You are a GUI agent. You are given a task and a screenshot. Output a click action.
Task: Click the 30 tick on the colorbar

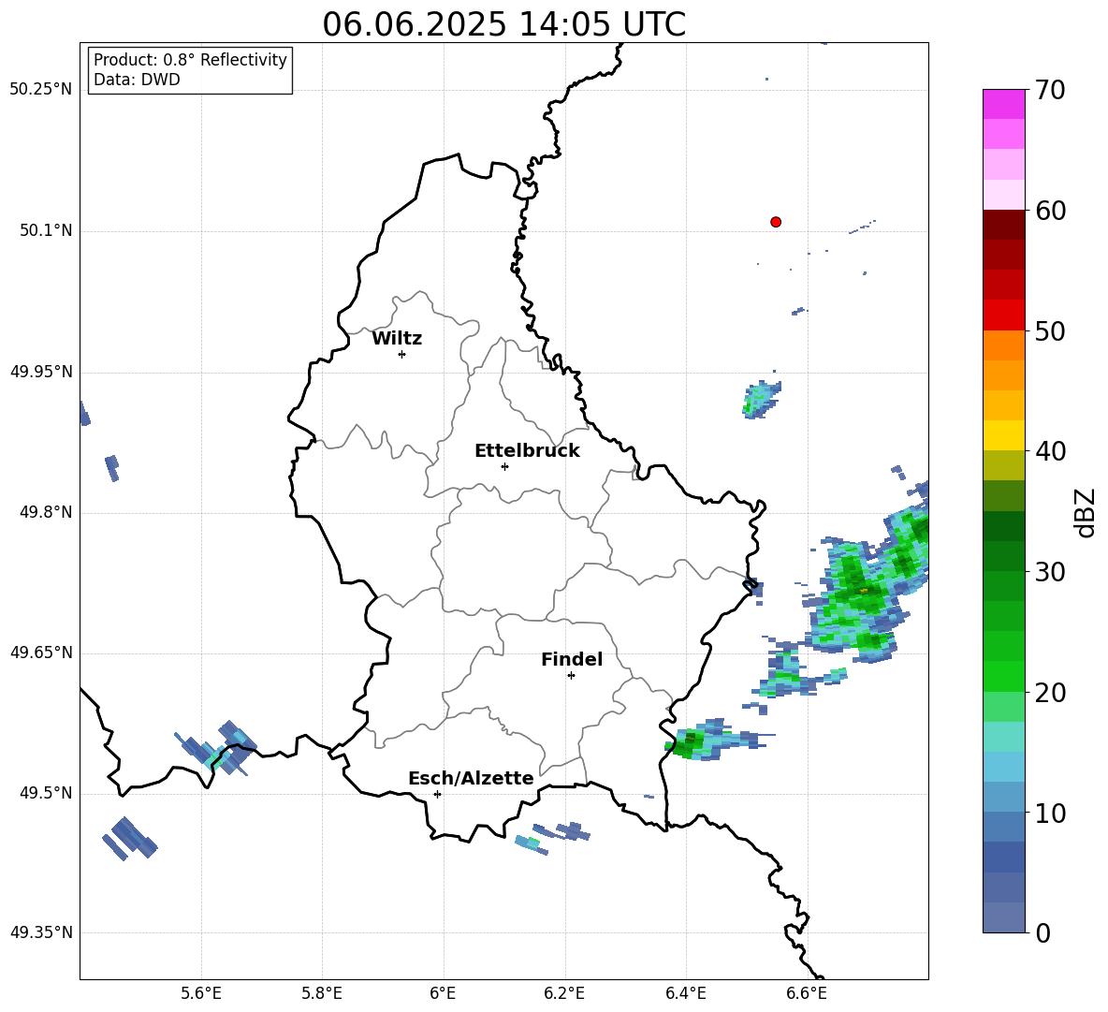coord(1049,572)
